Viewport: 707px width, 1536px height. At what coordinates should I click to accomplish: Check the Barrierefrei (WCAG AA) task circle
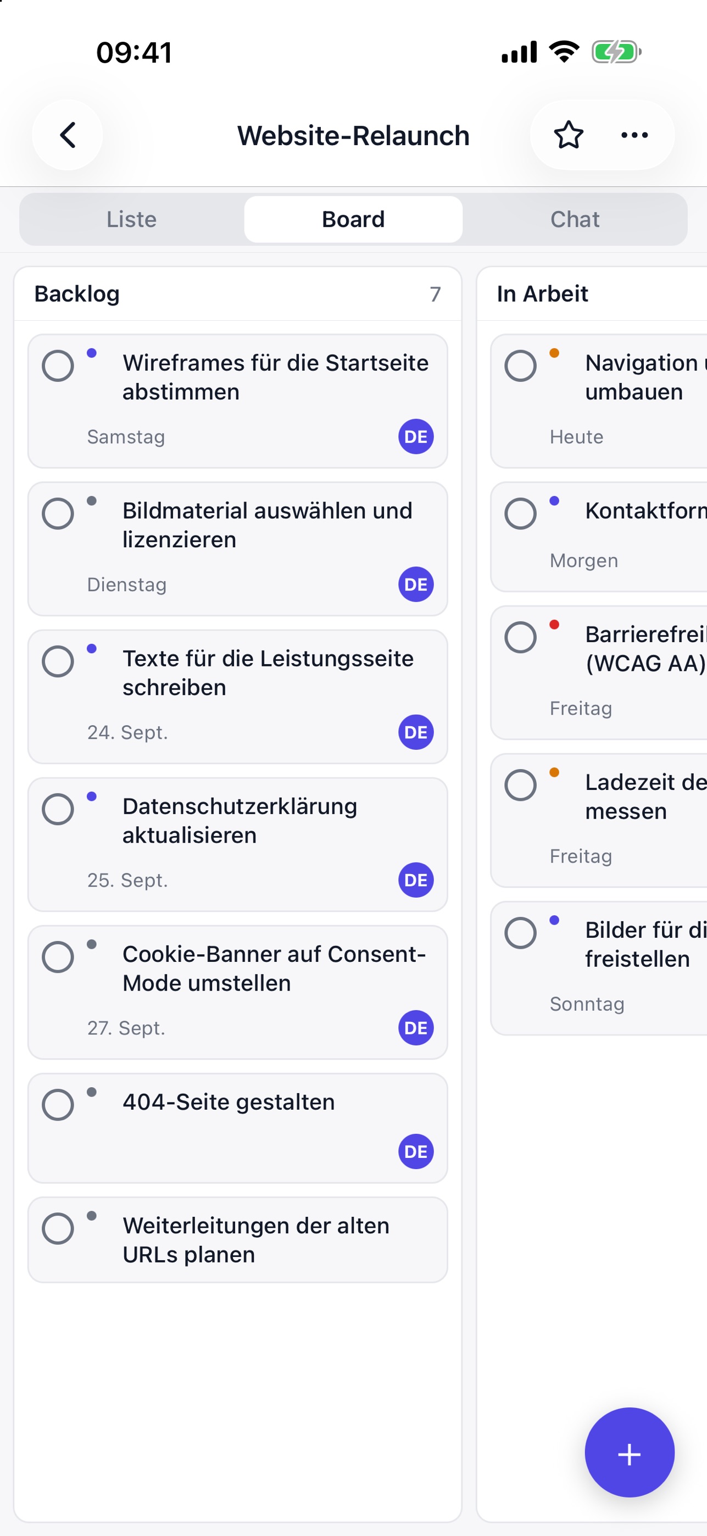pos(520,637)
